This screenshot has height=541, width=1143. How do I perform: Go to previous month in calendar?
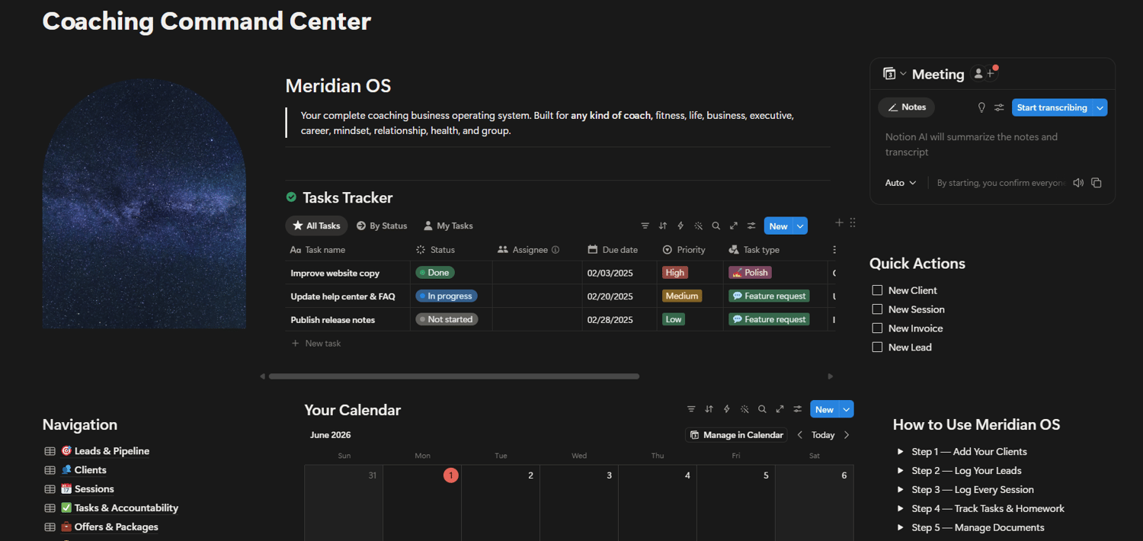[x=799, y=435]
